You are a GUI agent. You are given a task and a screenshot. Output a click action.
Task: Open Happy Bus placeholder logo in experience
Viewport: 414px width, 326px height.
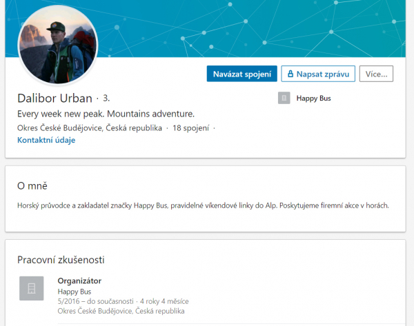(32, 288)
